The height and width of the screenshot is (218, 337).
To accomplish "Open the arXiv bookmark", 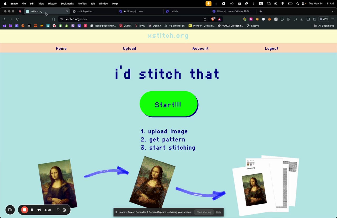I will coord(140,26).
